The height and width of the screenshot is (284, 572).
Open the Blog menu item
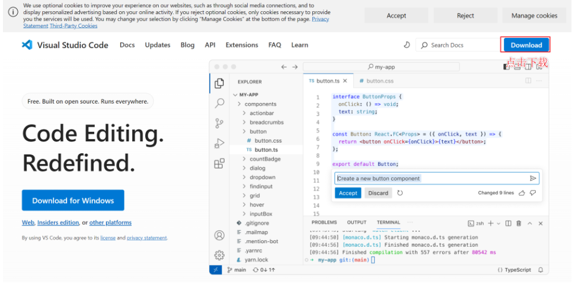click(x=187, y=45)
